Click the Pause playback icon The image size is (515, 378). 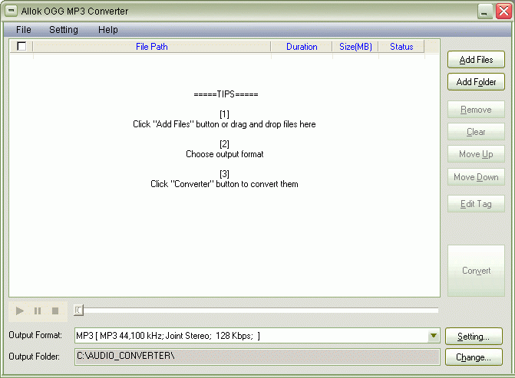[x=38, y=311]
